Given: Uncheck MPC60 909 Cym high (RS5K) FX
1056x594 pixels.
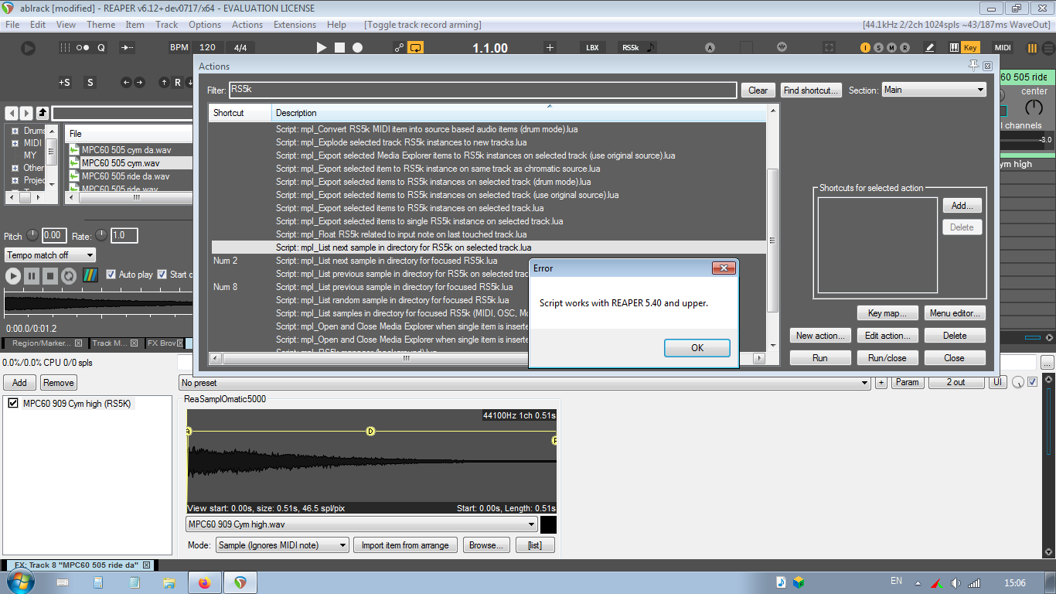Looking at the screenshot, I should click(12, 403).
